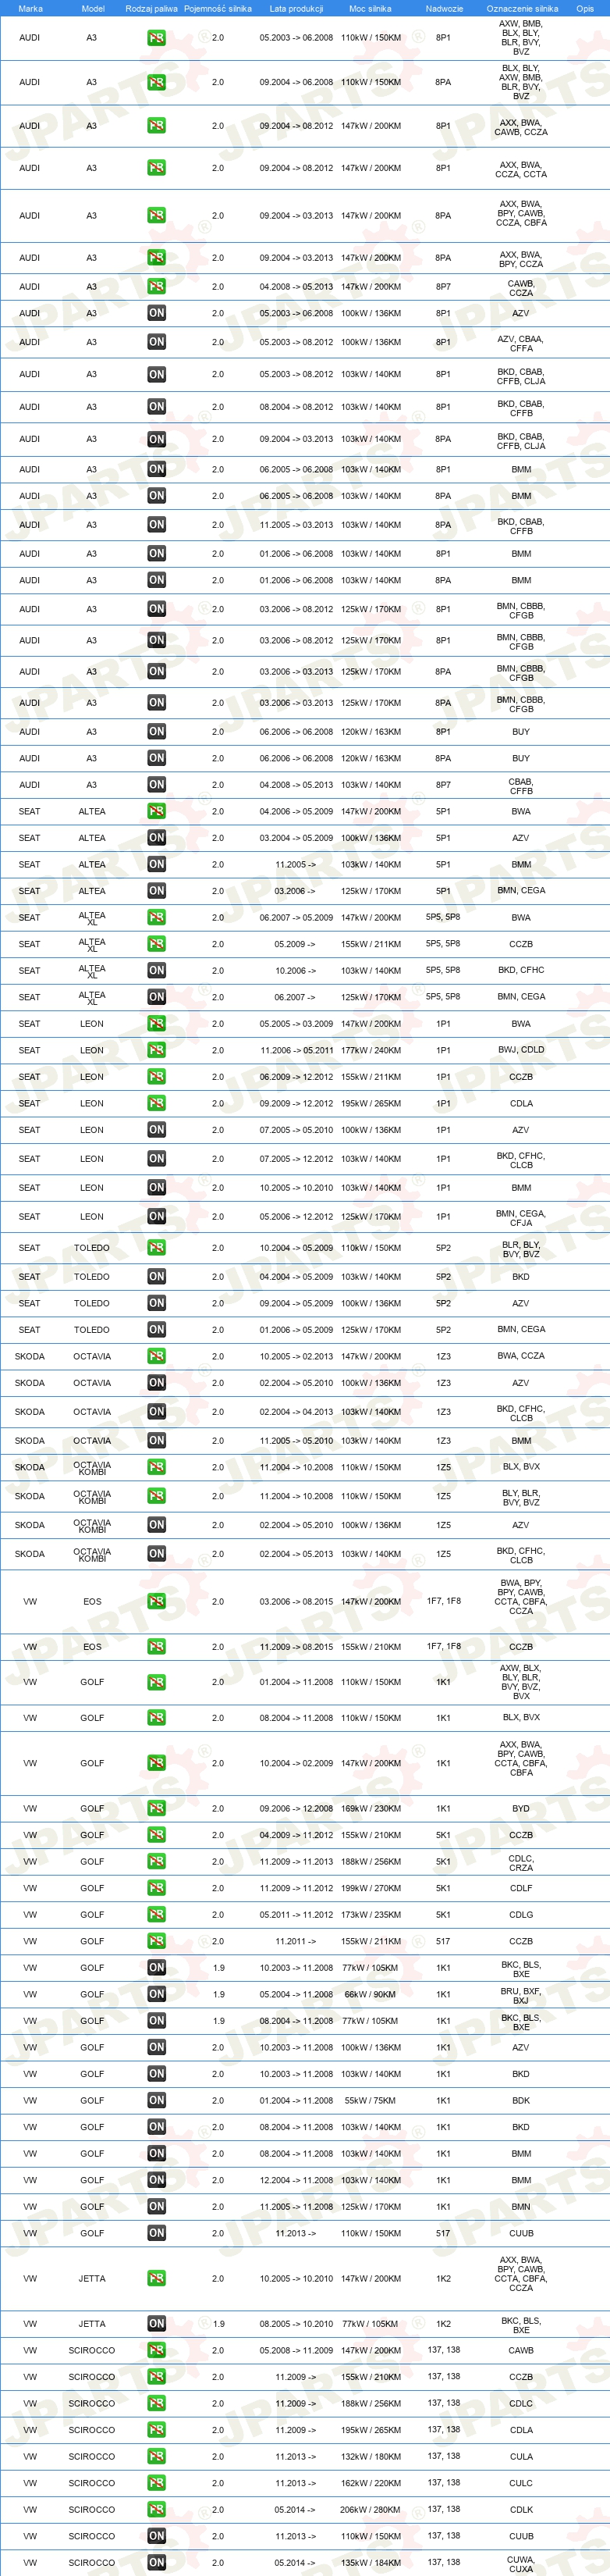Click petrol icon in SKODA OCTAVIA BWA, CCZA row
Screen dimensions: 610x2576
[x=157, y=1356]
